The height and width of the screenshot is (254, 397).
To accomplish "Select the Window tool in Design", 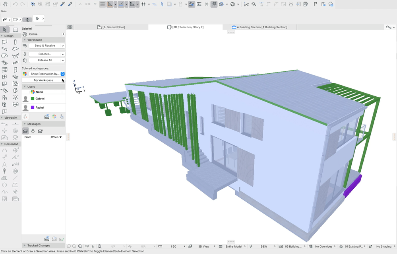I will (4, 76).
